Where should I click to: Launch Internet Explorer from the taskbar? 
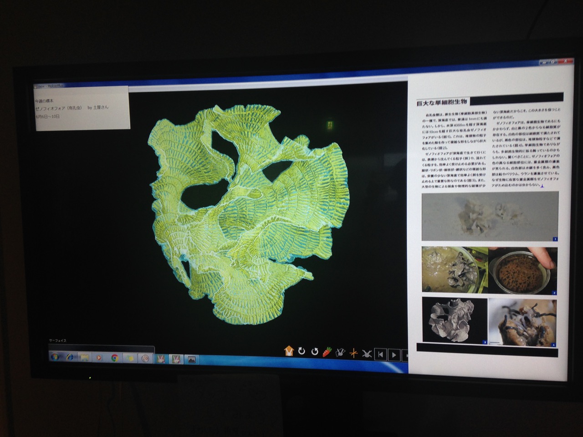click(x=70, y=357)
